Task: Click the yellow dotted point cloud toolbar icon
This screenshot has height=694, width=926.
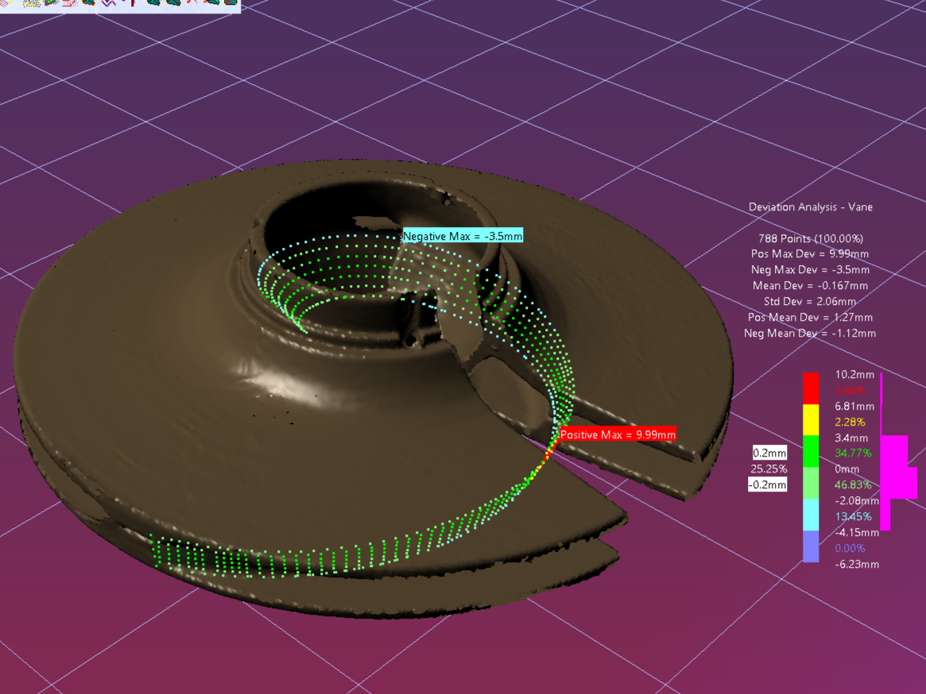Action: [32, 3]
